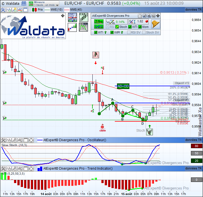Click the Stoch bullish candlestick signal icon
The image size is (203, 197).
150,132
